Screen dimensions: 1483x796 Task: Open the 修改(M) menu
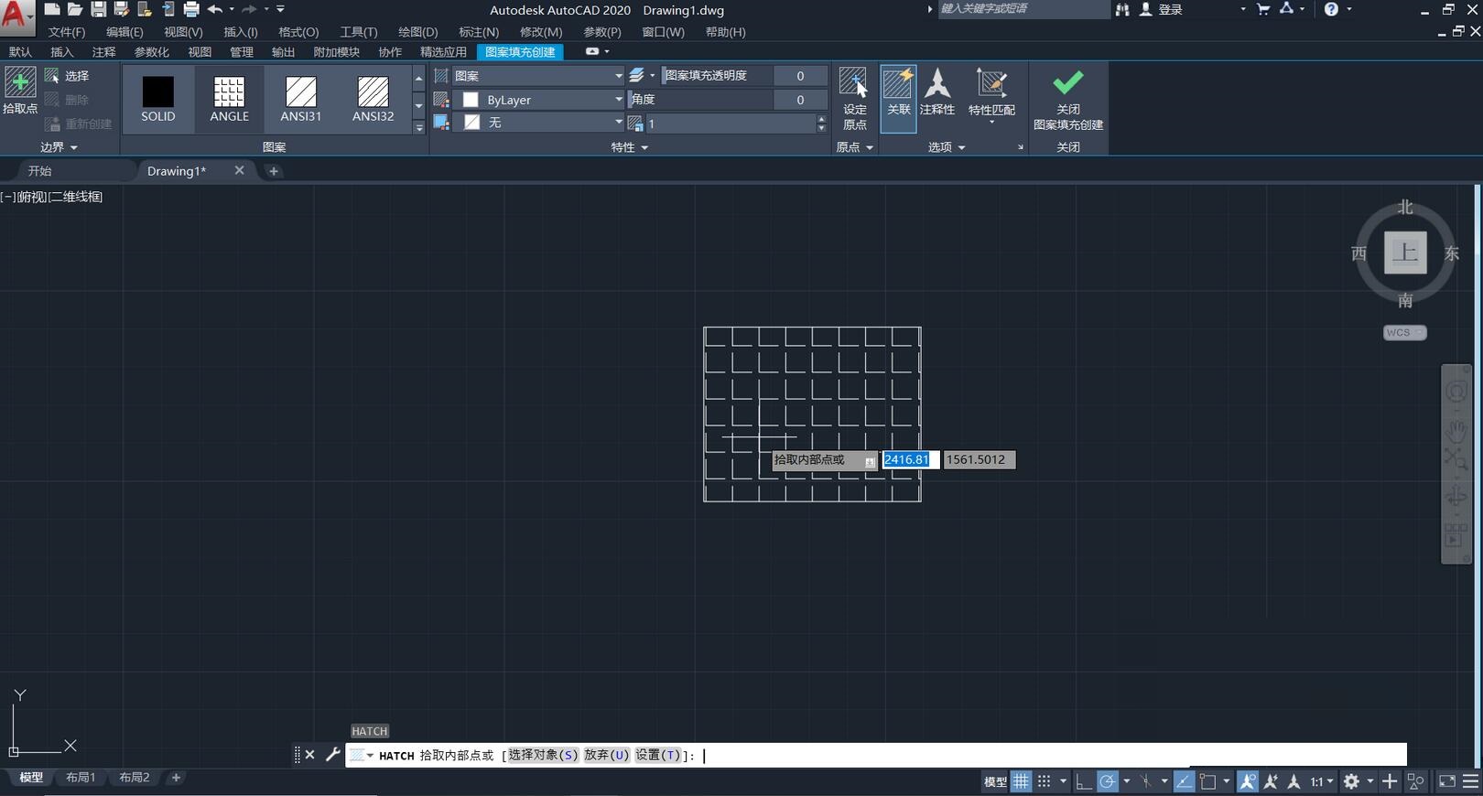point(541,32)
